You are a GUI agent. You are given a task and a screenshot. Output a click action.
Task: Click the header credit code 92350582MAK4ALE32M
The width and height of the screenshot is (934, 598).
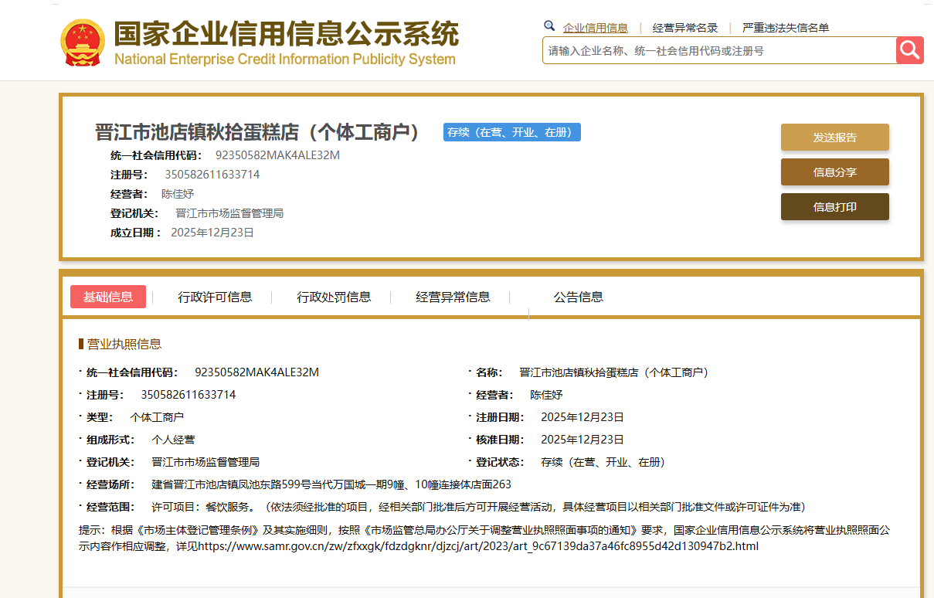(277, 155)
